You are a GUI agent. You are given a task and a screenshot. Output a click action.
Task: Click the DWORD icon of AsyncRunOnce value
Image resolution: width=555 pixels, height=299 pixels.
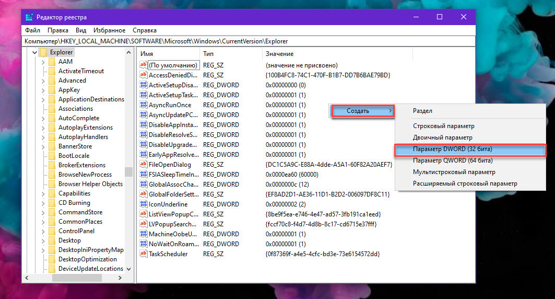[144, 105]
